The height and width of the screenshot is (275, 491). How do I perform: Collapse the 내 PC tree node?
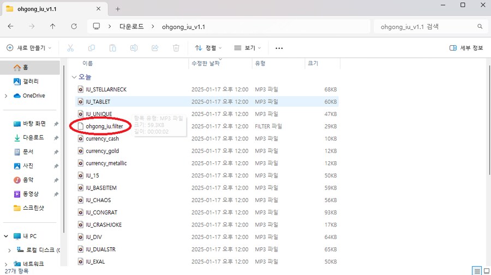tap(6, 236)
